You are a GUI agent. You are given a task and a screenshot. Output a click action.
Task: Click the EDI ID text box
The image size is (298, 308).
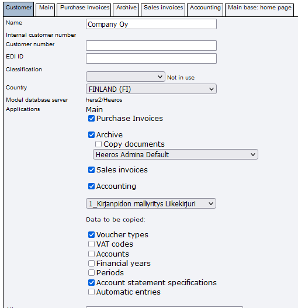(x=151, y=58)
